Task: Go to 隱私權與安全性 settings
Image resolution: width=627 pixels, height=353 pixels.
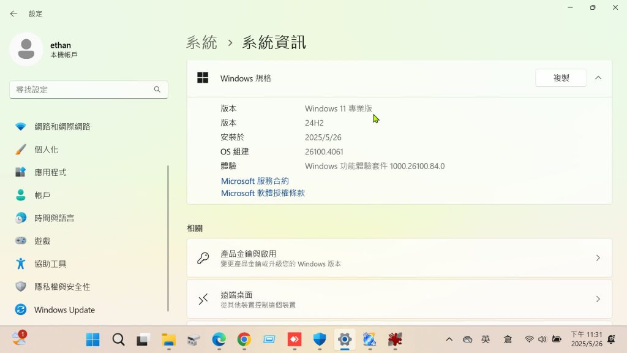Action: pyautogui.click(x=62, y=287)
